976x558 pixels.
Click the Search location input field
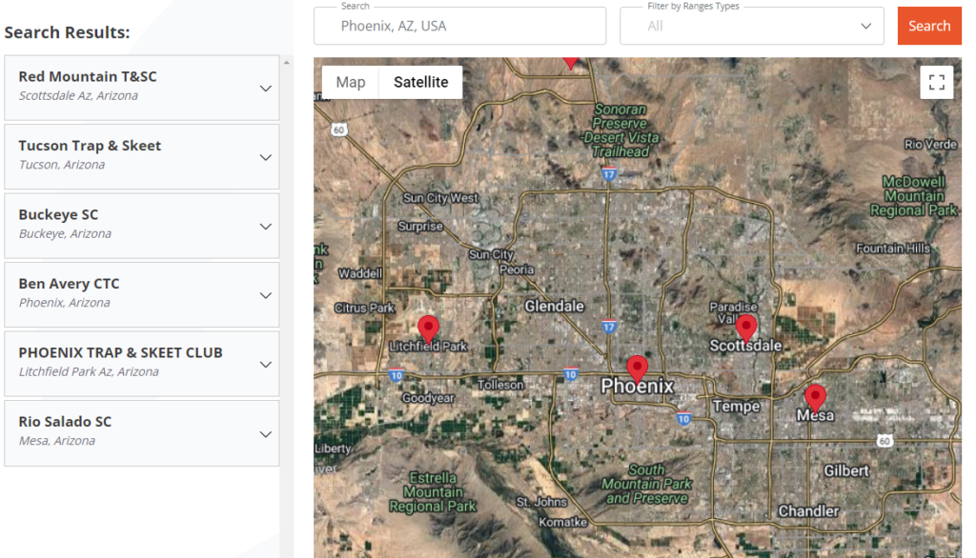coord(459,26)
